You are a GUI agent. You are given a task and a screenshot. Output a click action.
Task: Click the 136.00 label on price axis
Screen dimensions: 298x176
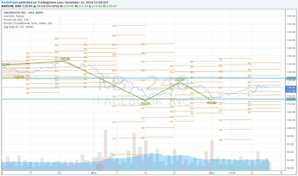(x=291, y=56)
